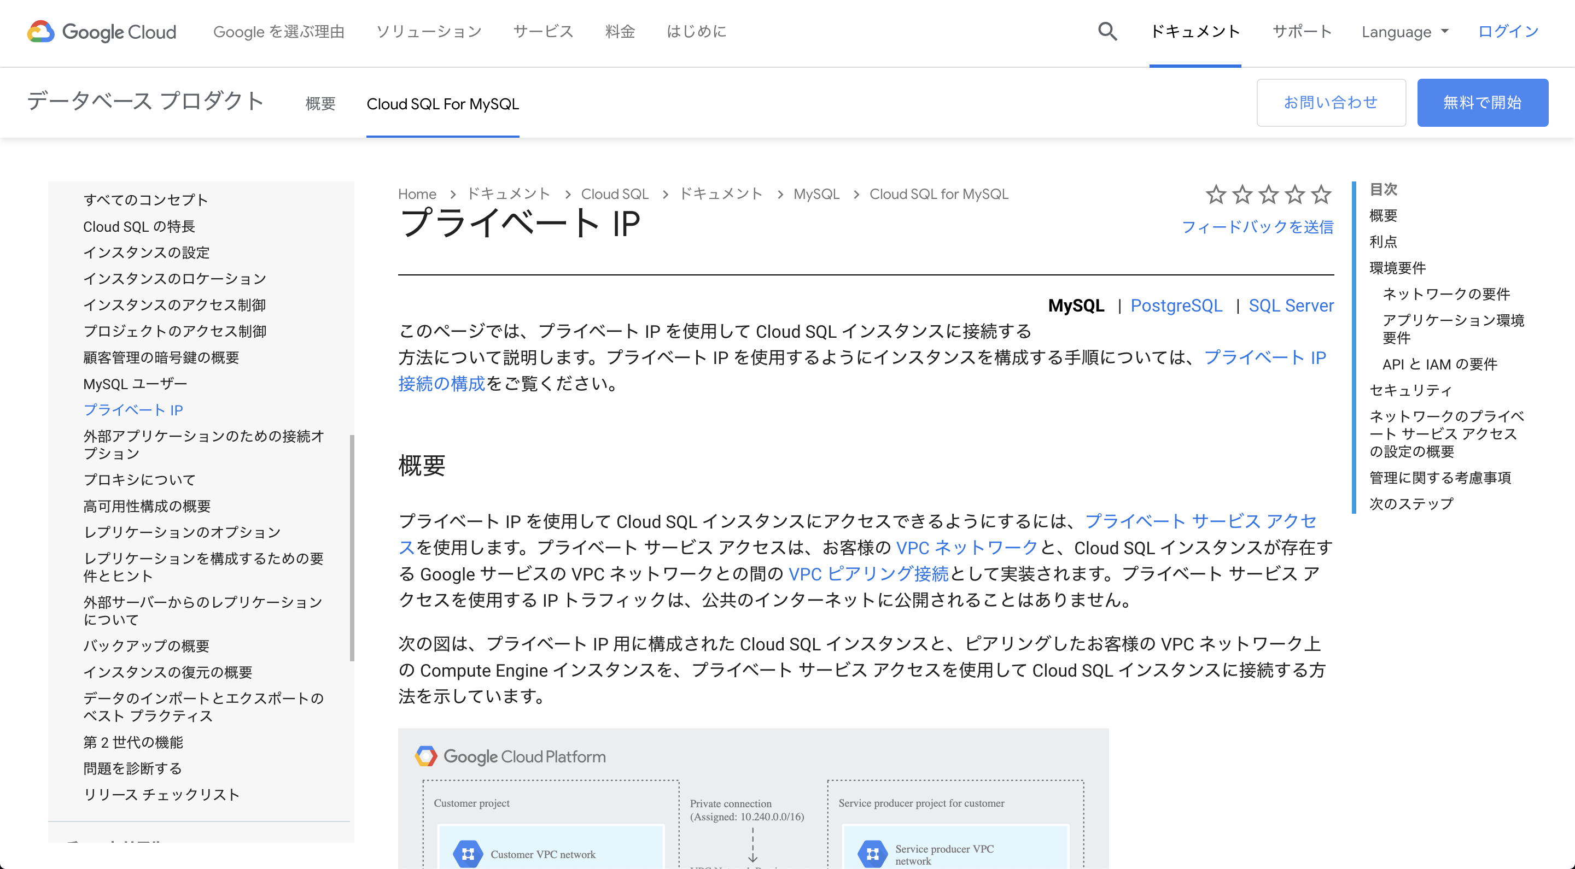Open プライベート IP 接続の構成 link
This screenshot has width=1575, height=869.
click(1264, 357)
